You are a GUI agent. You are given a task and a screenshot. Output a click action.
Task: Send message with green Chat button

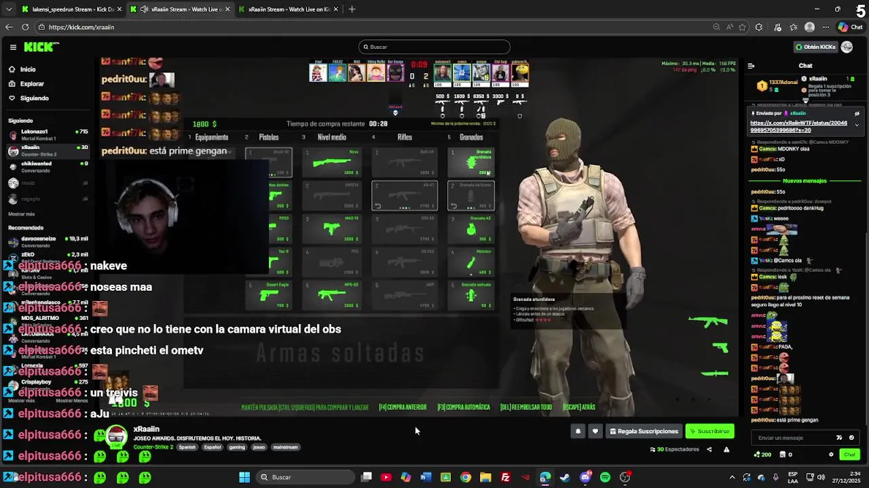(849, 455)
